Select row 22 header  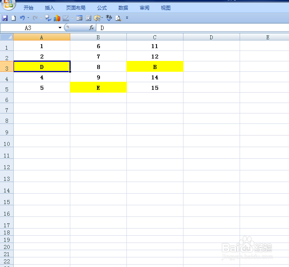(7, 261)
